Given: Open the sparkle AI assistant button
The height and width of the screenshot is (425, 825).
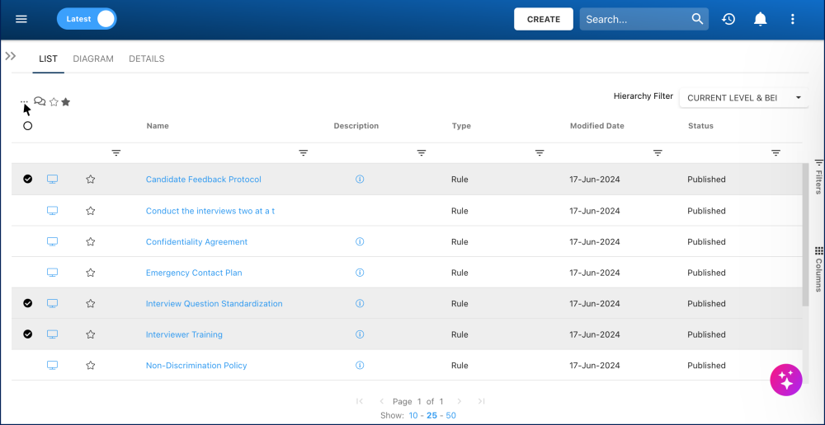Looking at the screenshot, I should coord(786,380).
